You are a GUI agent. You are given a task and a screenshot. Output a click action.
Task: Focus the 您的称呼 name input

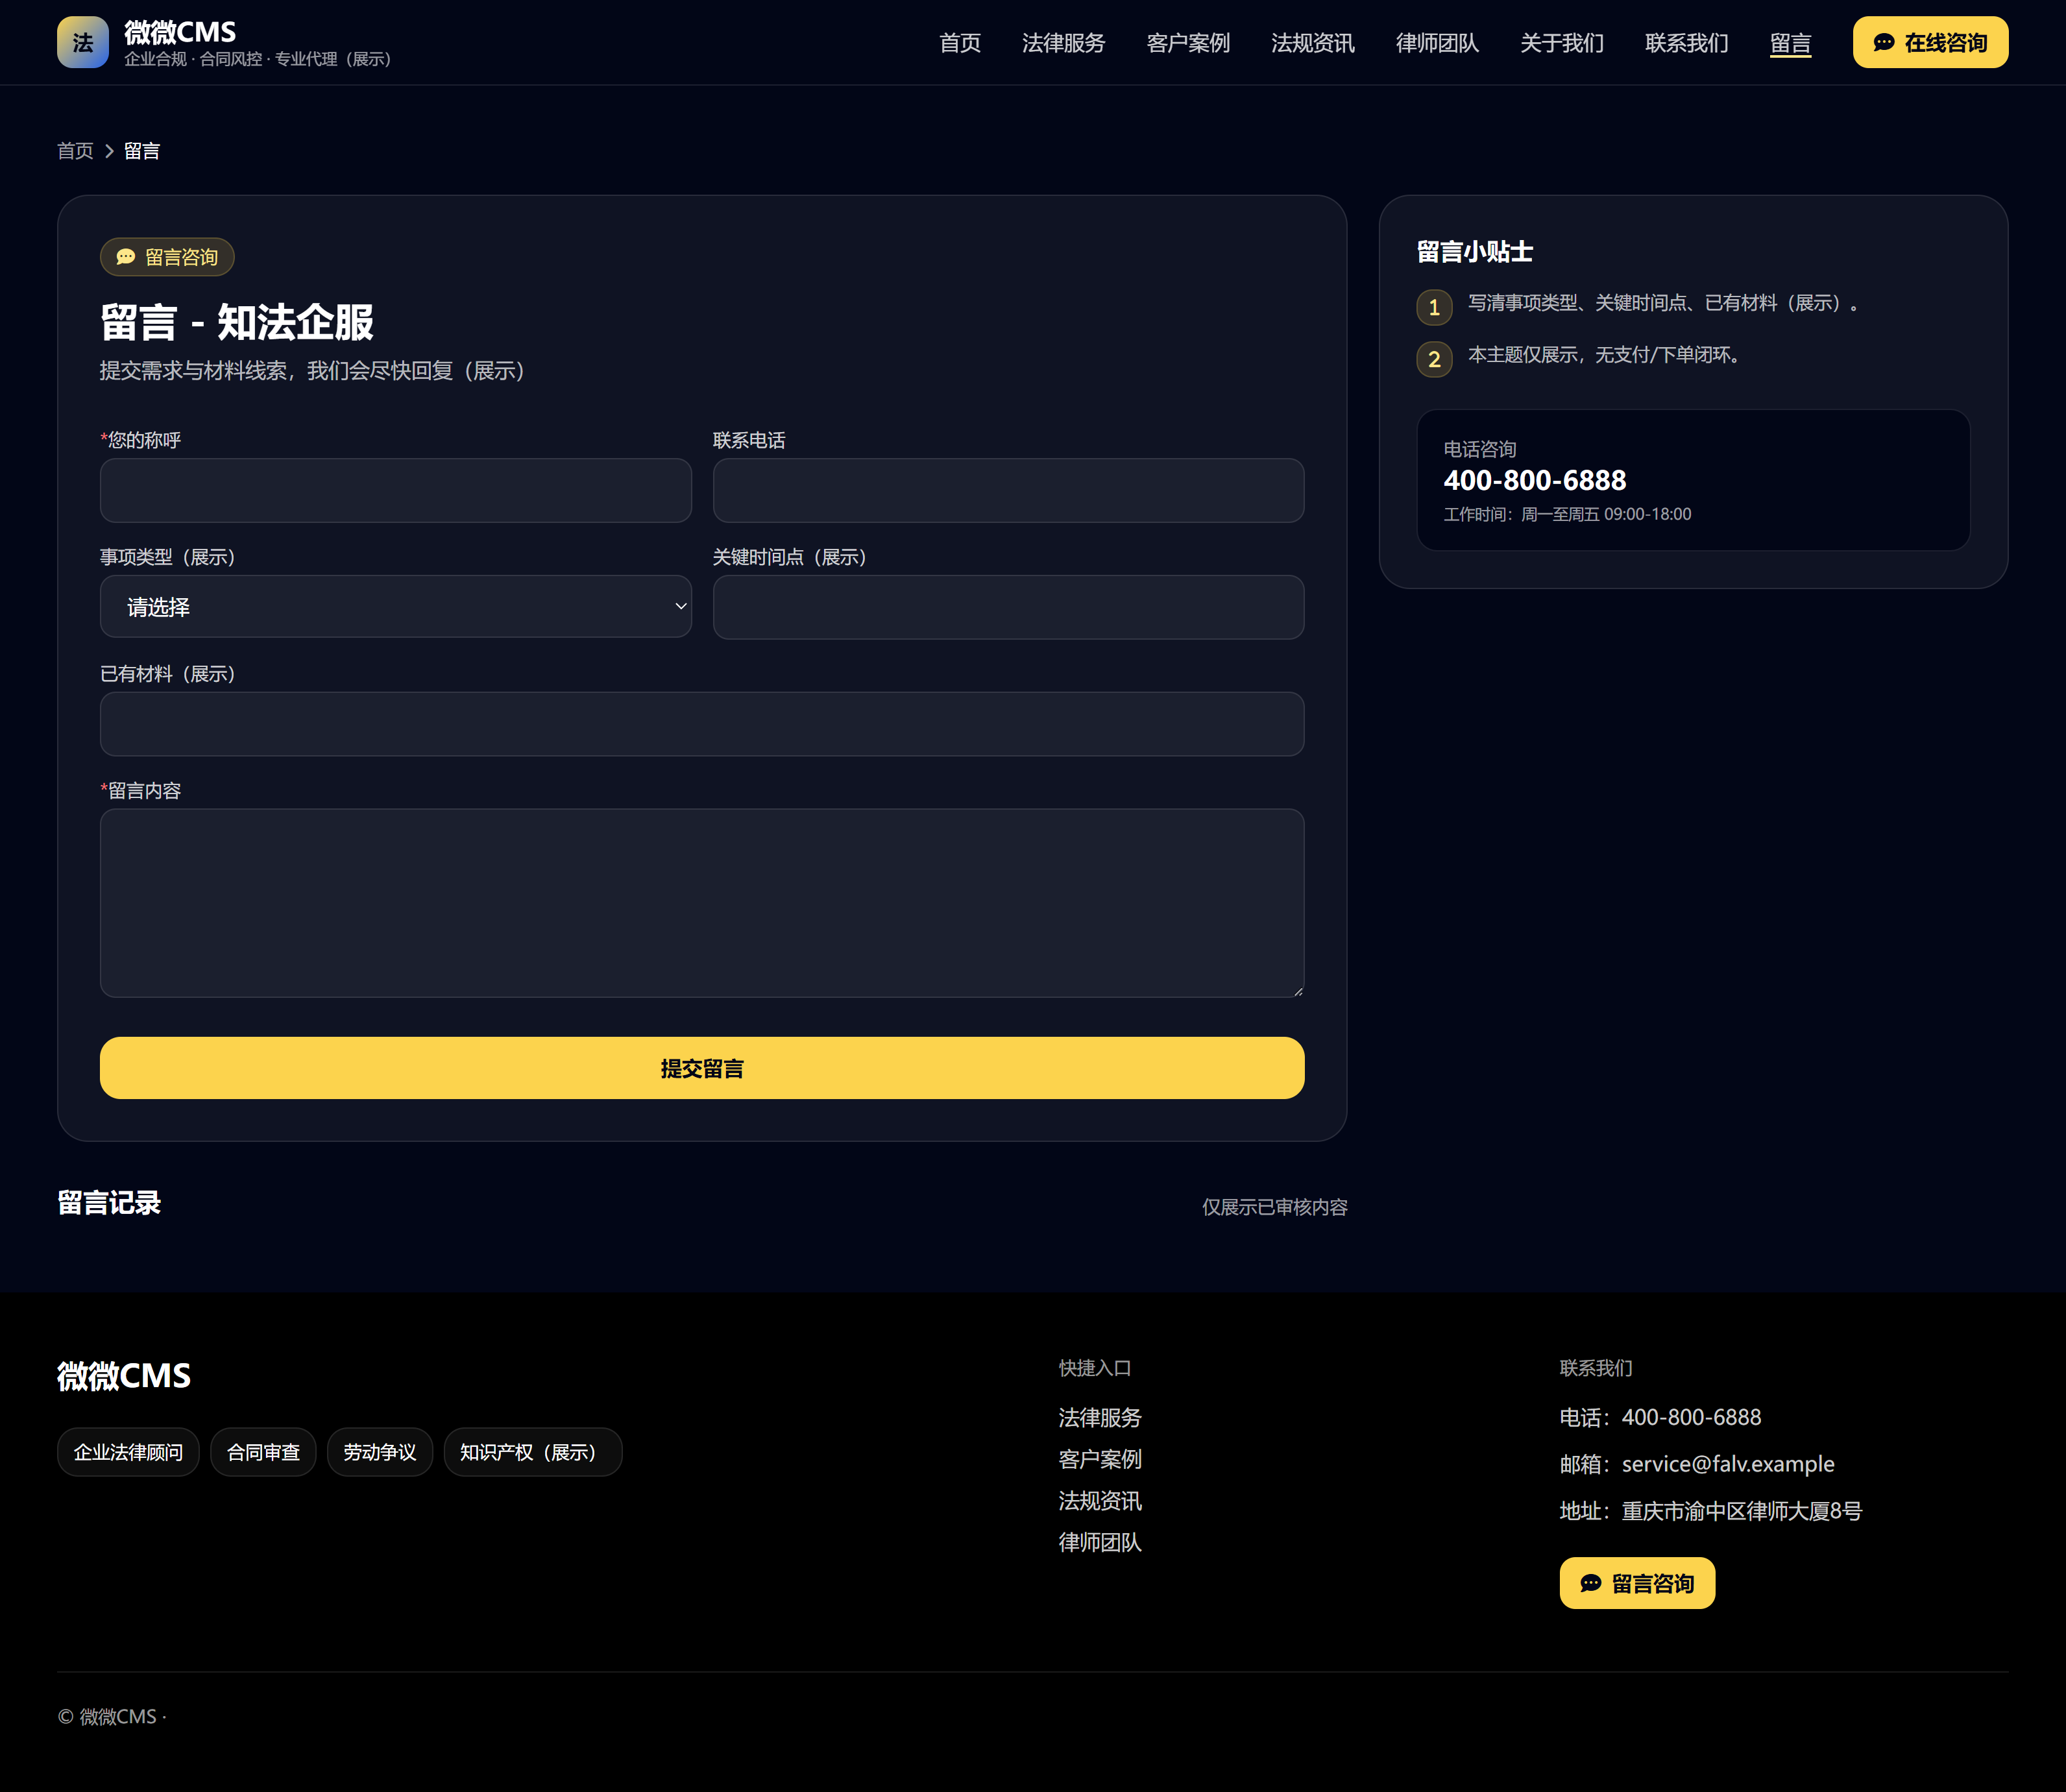[x=395, y=490]
